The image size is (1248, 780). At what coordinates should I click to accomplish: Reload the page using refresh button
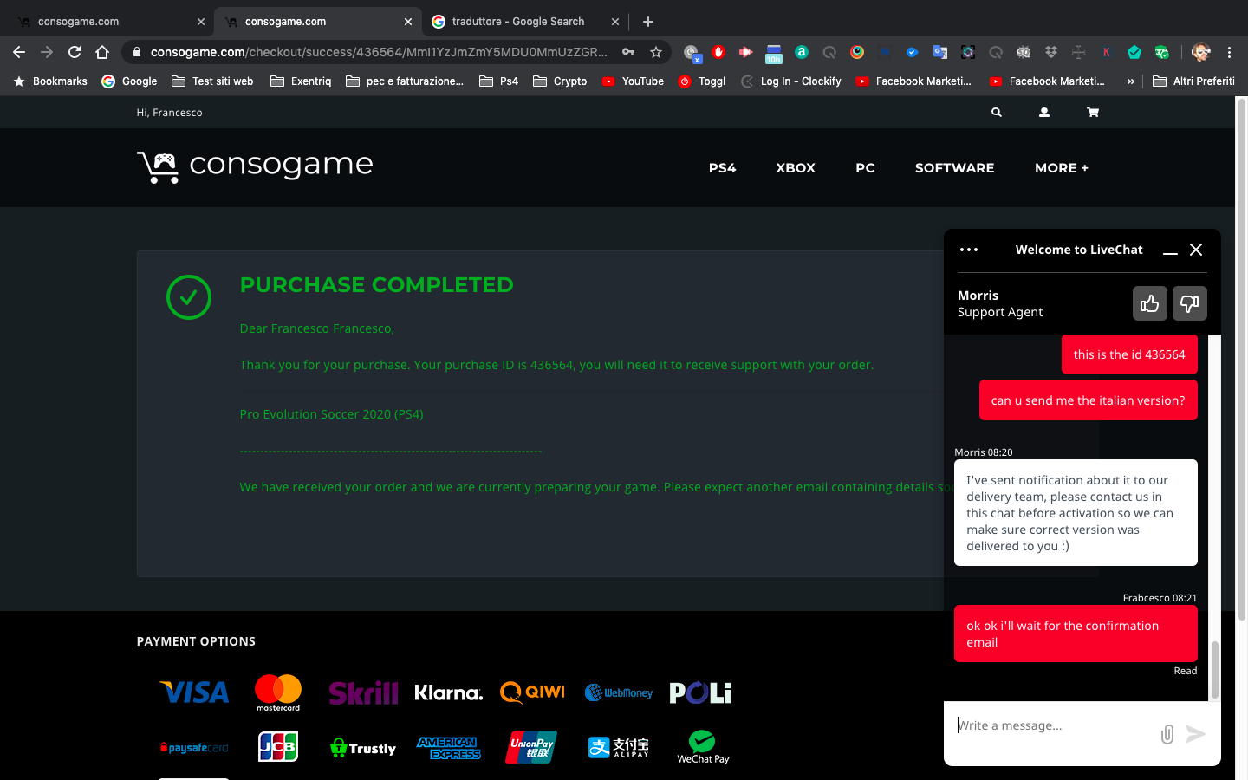pos(75,52)
